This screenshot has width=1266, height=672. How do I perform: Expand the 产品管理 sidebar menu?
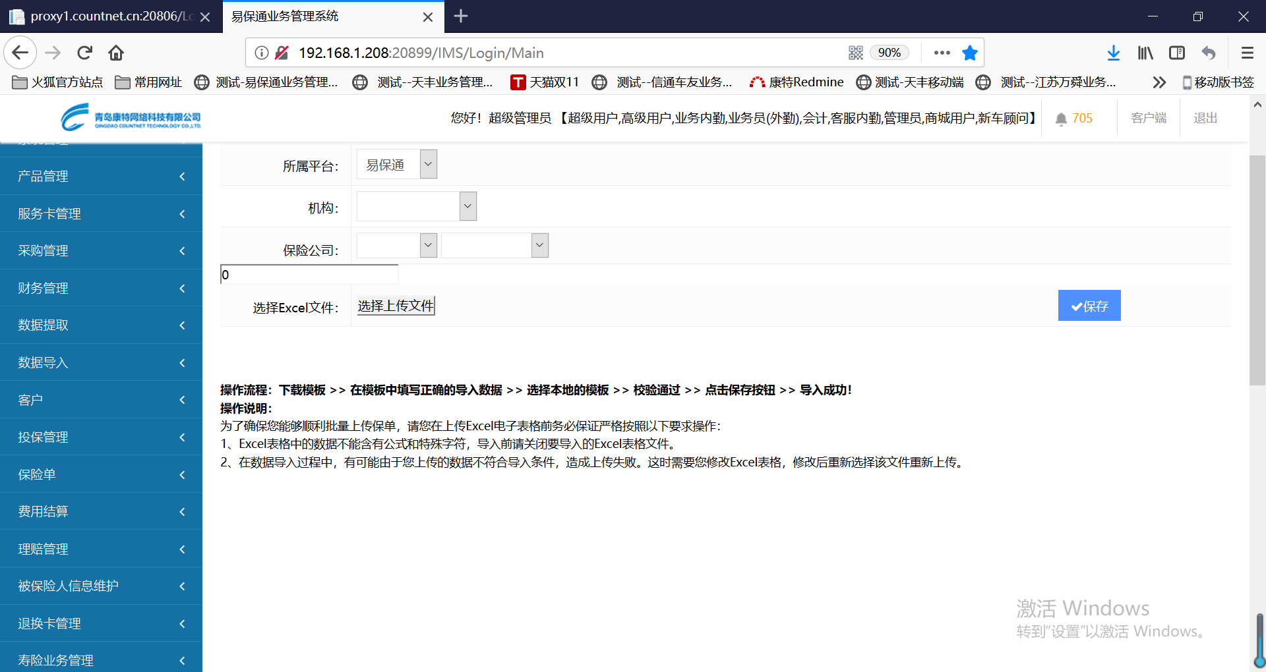tap(101, 176)
